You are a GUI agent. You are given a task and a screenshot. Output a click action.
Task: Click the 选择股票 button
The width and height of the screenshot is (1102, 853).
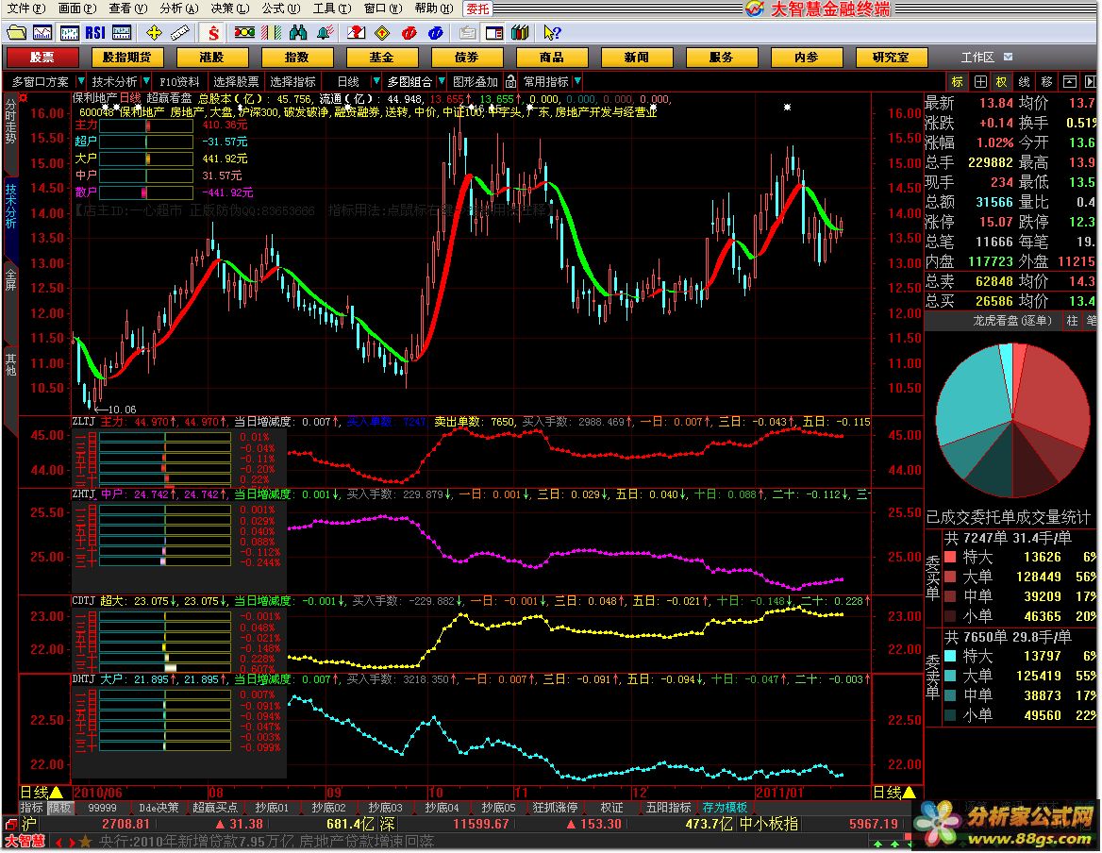tap(236, 81)
